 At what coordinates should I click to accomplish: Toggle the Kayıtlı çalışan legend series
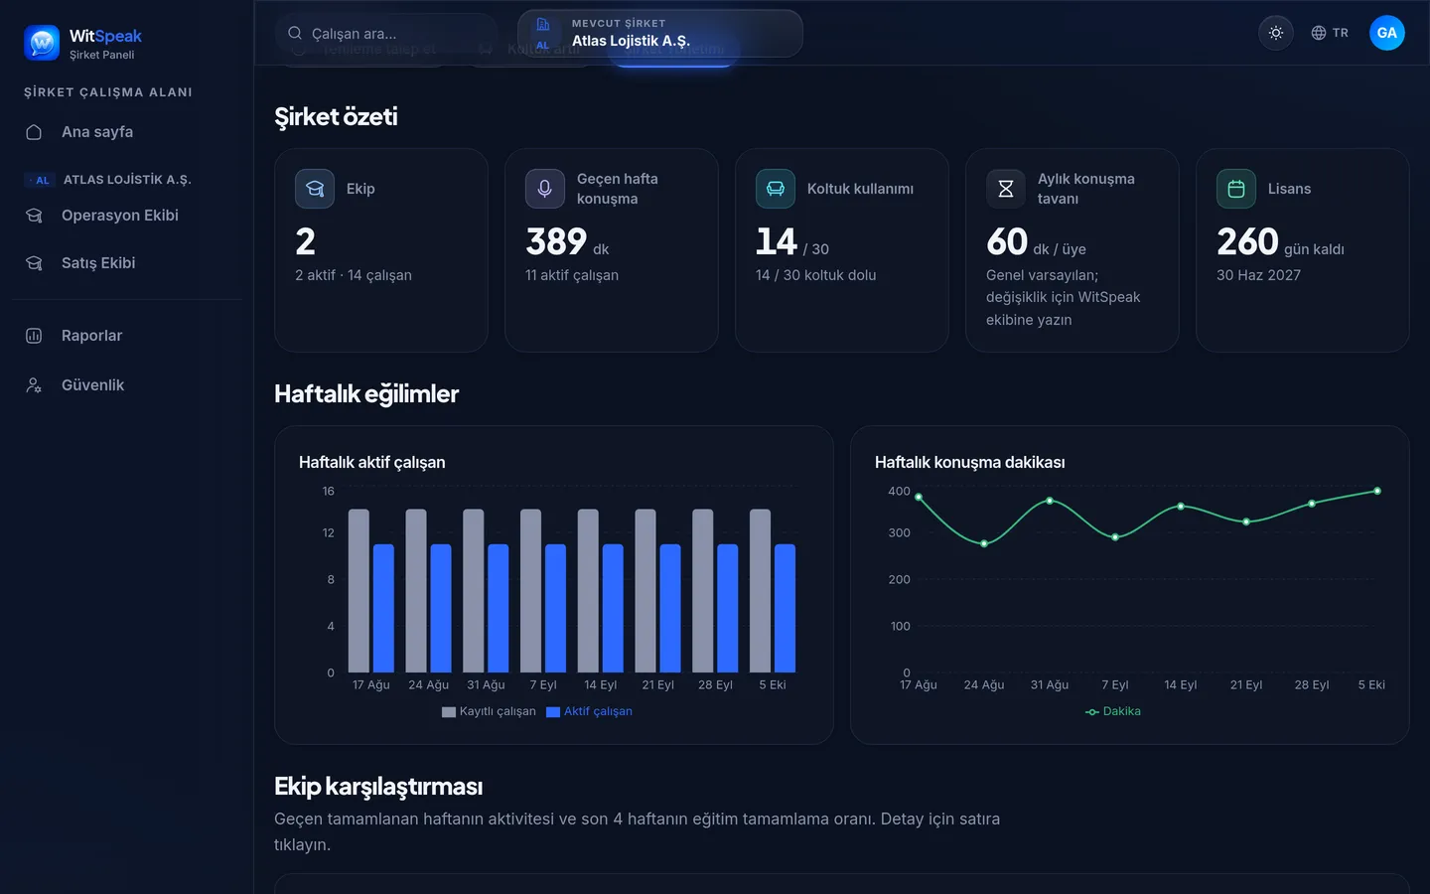point(489,711)
